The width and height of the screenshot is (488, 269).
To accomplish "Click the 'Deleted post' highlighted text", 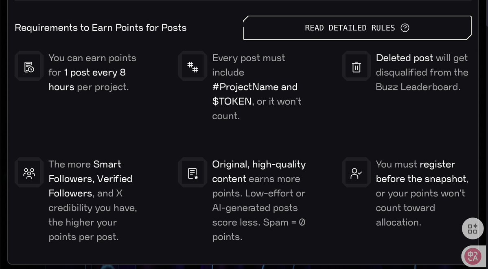I will coord(404,58).
